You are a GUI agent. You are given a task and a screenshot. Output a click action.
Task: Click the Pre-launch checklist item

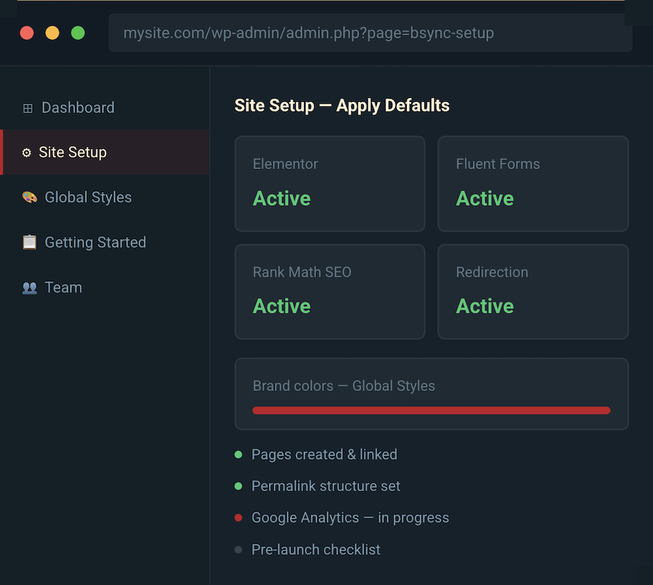[x=315, y=550]
